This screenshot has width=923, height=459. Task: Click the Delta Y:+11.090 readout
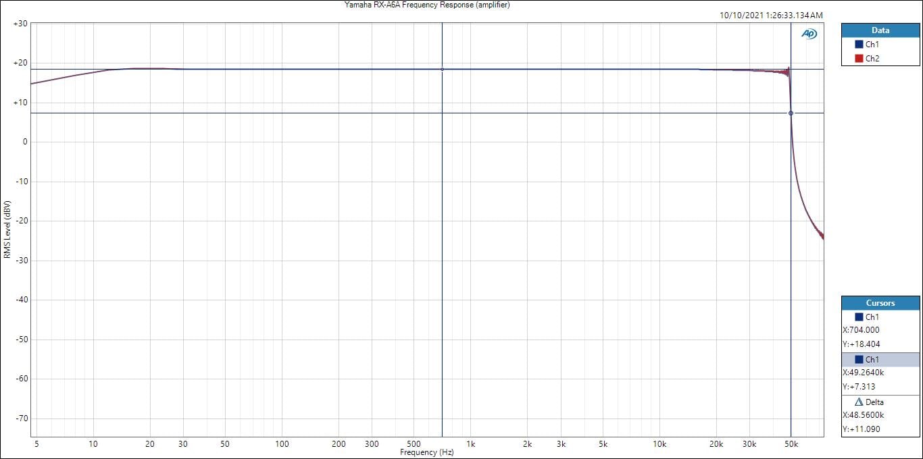click(861, 429)
